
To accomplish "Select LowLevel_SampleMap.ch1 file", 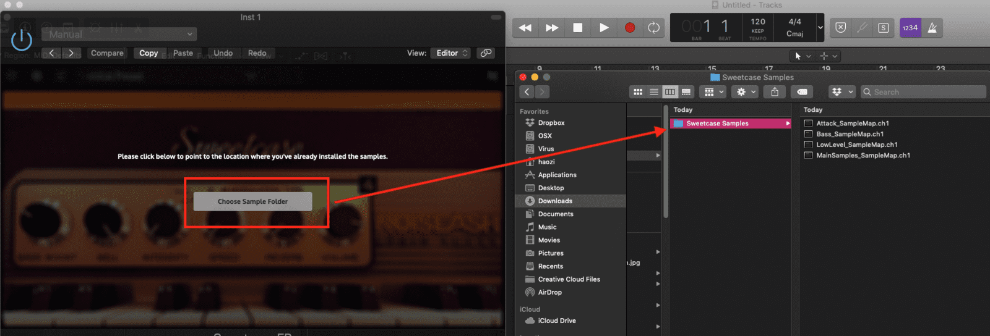I will (x=857, y=145).
